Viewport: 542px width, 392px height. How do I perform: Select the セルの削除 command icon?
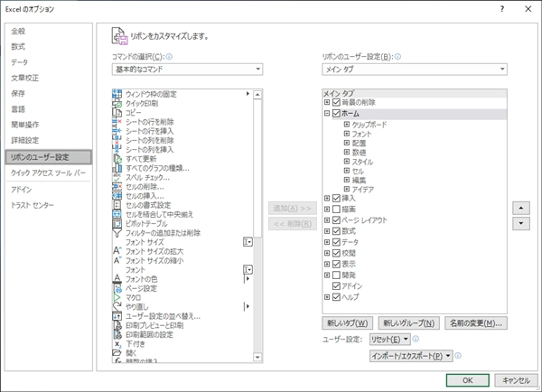click(117, 187)
